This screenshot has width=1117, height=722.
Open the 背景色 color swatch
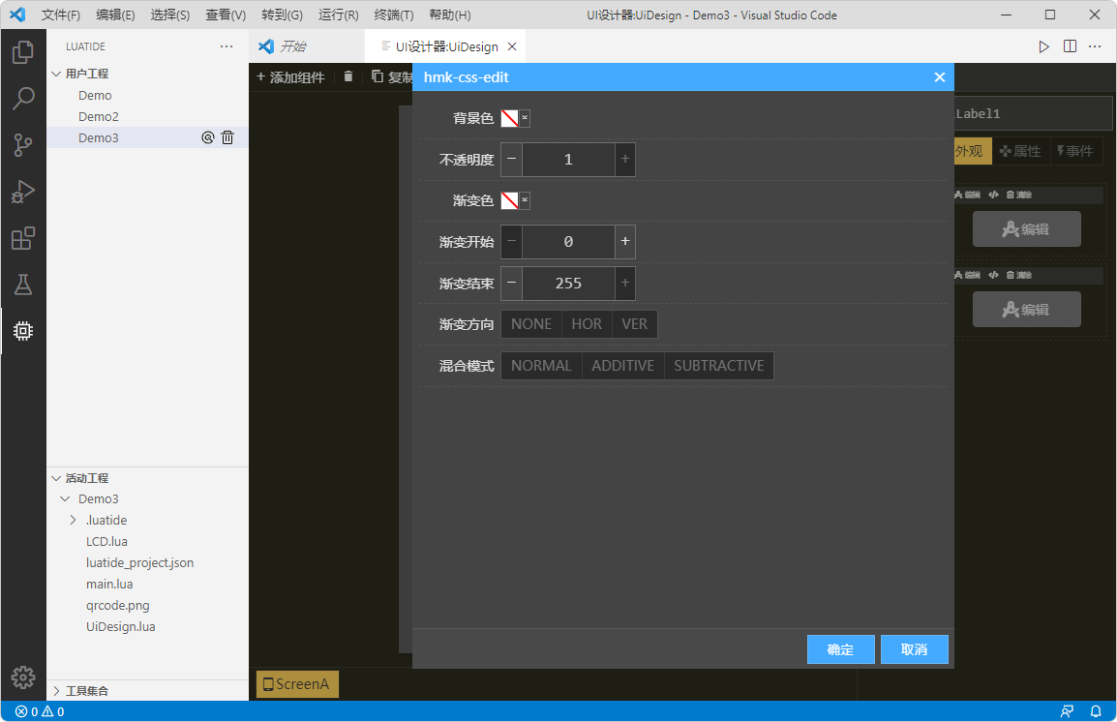point(510,118)
